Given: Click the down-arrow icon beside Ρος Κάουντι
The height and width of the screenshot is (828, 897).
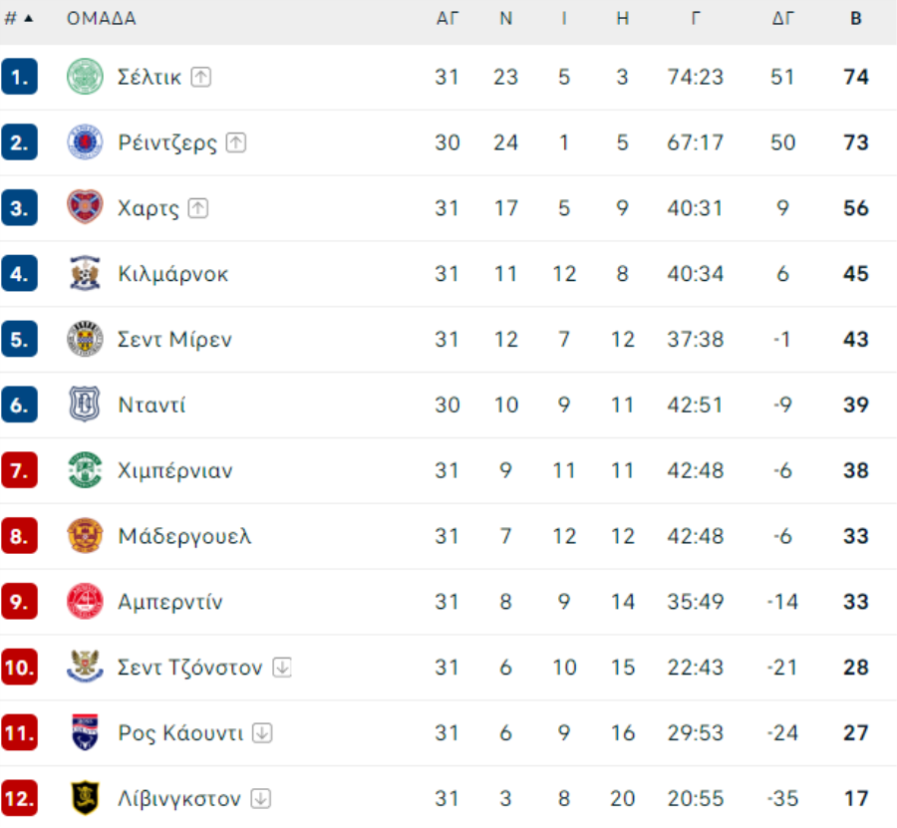Looking at the screenshot, I should coord(262,732).
